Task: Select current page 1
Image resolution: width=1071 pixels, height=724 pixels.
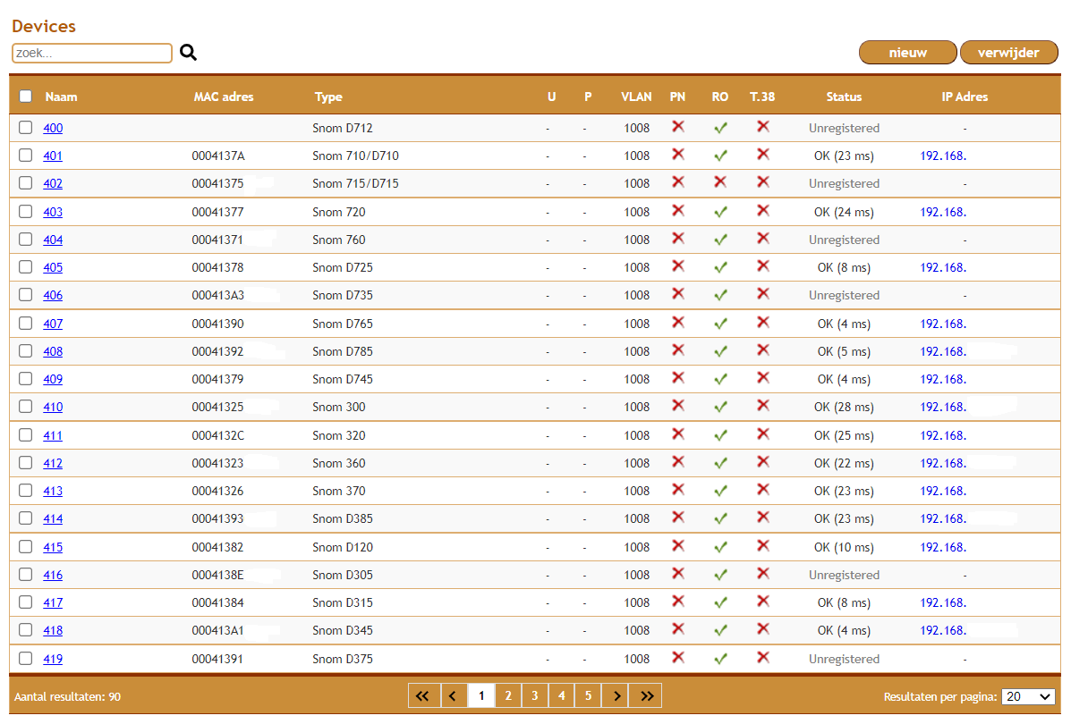Action: (480, 696)
